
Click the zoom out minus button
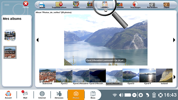[134, 95]
